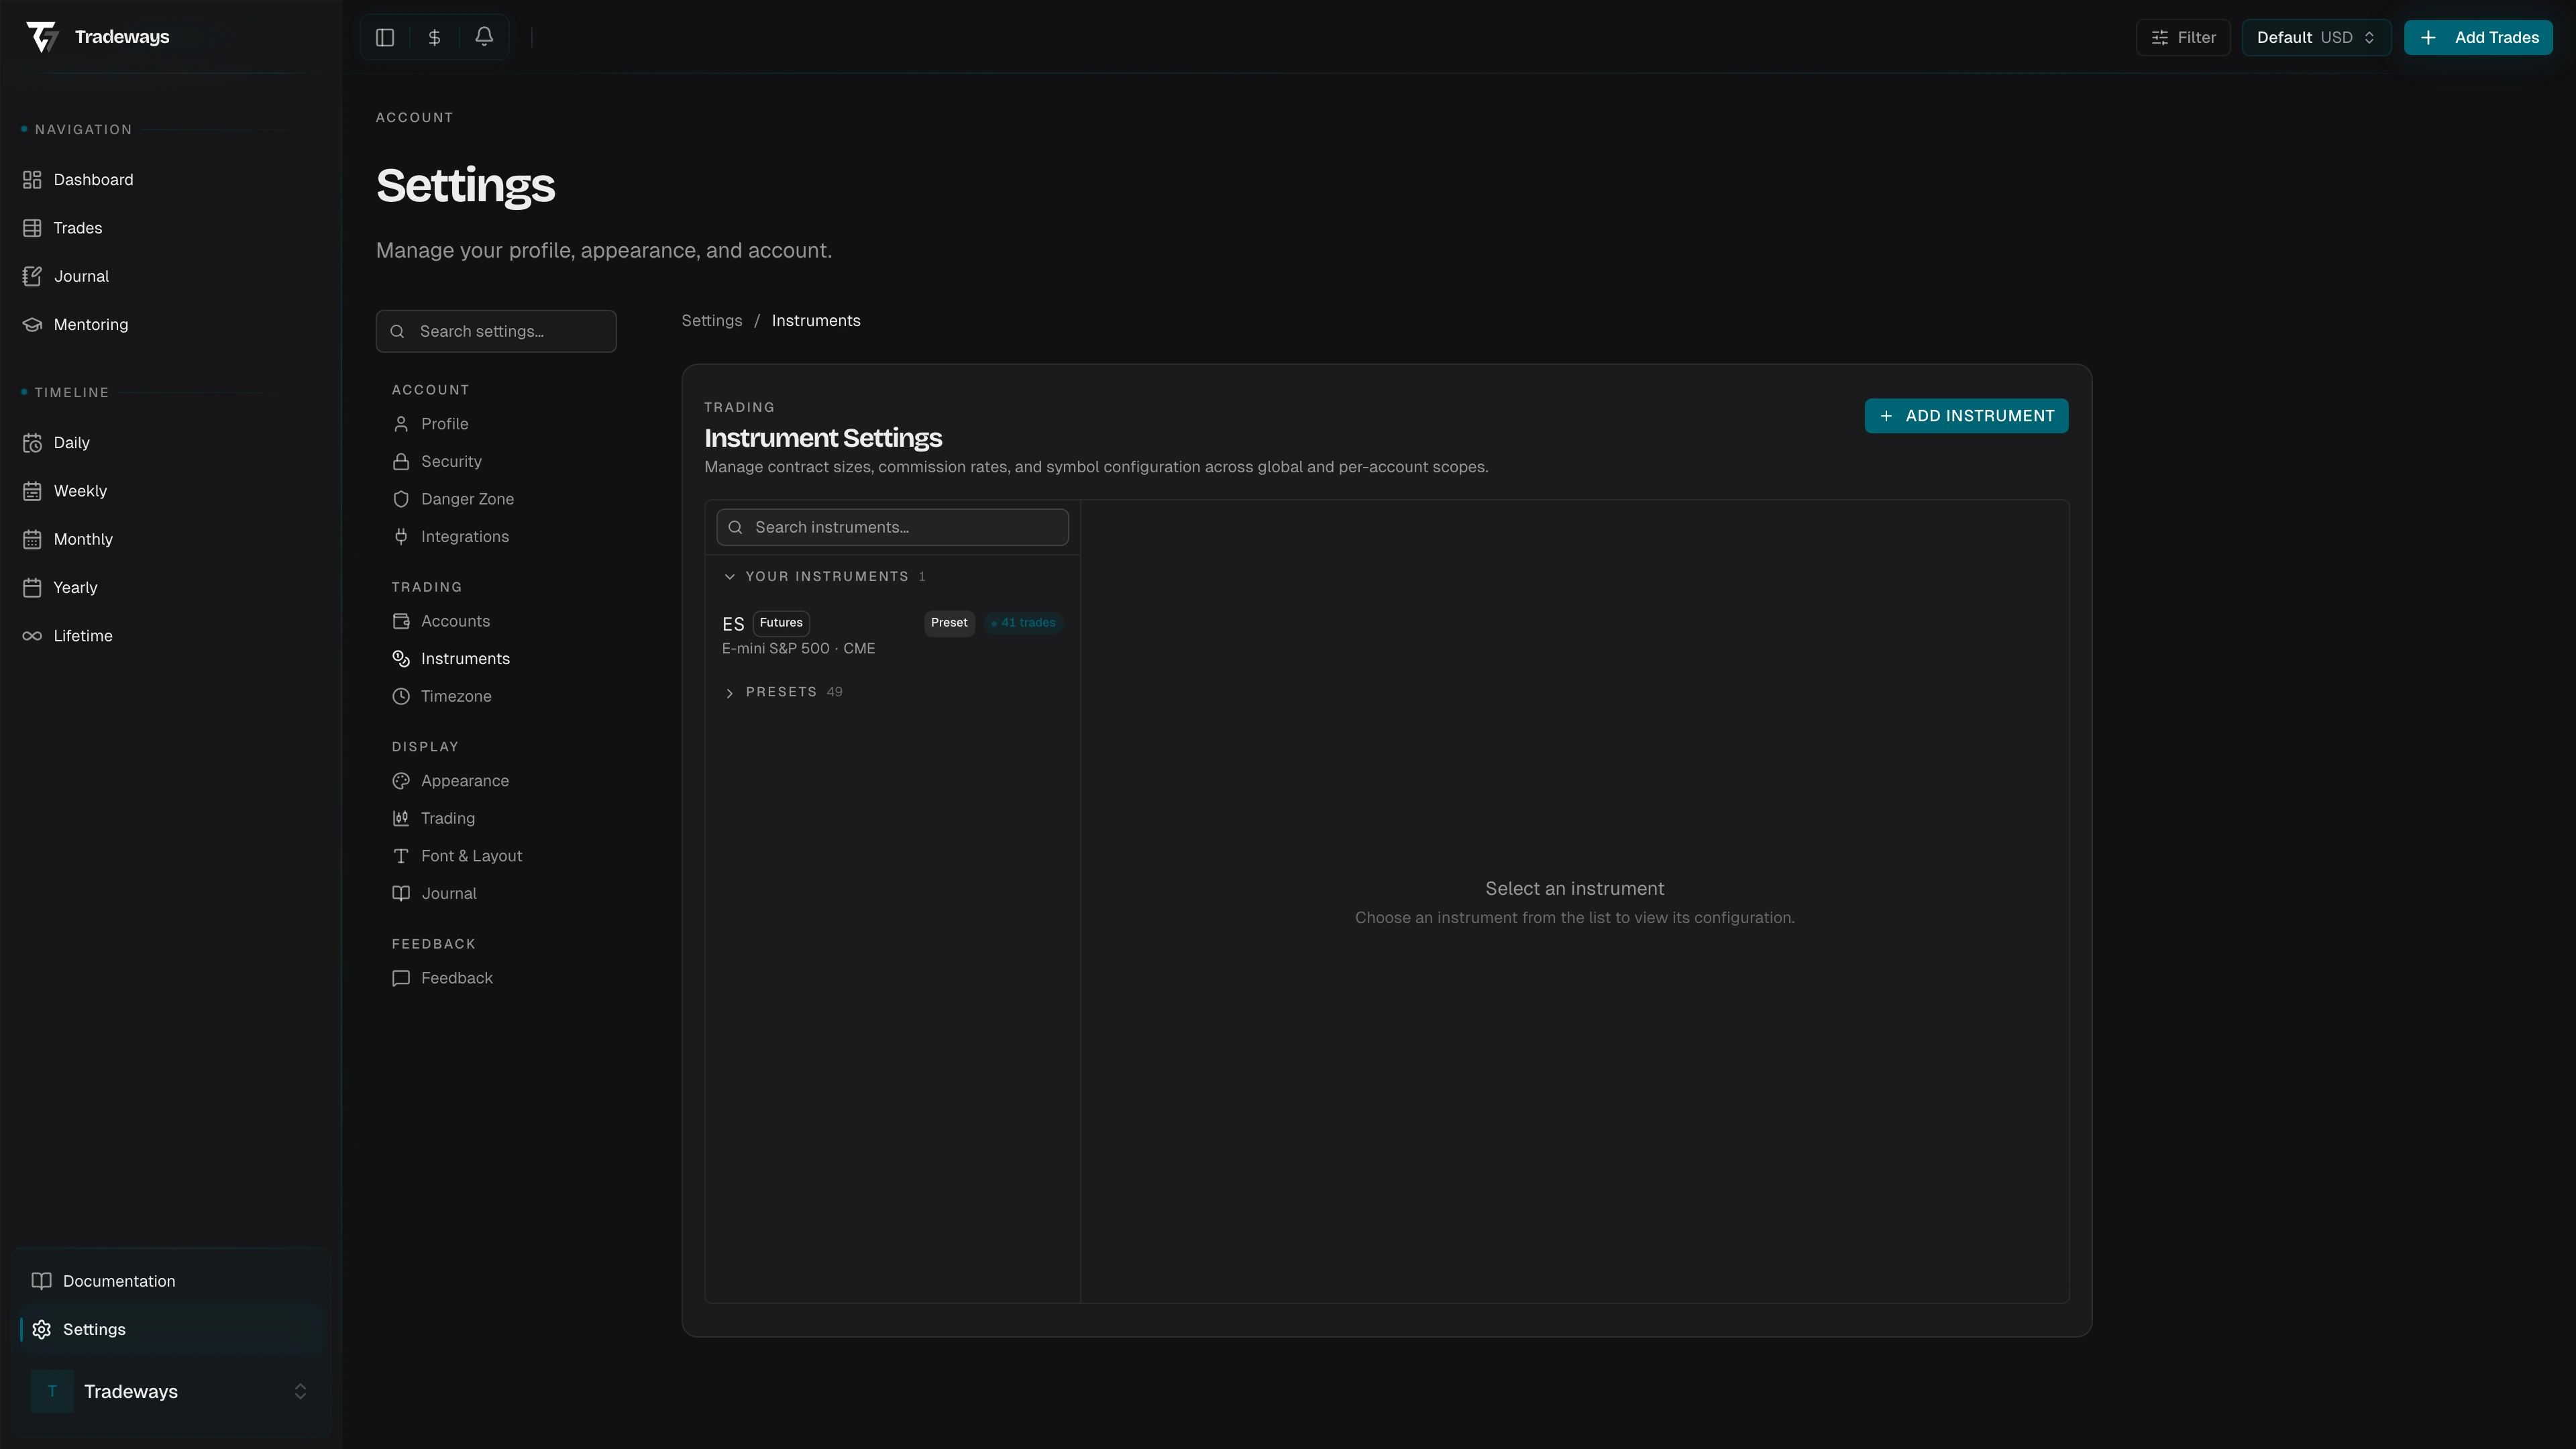2576x1449 pixels.
Task: Click the Instruments icon in Trading settings
Action: click(x=401, y=658)
